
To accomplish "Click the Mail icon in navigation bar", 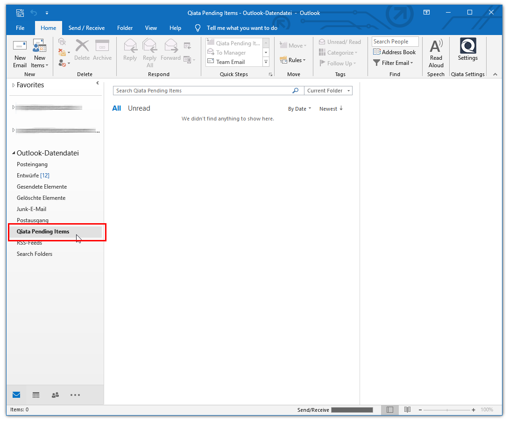I will click(16, 395).
